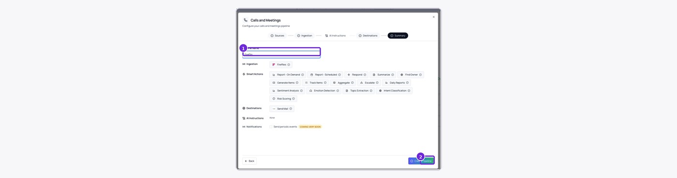This screenshot has height=178, width=677.
Task: Open the Destinations step tab
Action: point(368,36)
